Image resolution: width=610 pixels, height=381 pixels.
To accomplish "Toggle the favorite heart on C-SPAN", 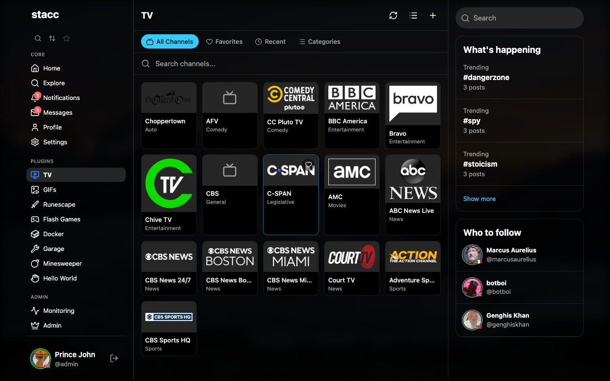I will coord(308,164).
